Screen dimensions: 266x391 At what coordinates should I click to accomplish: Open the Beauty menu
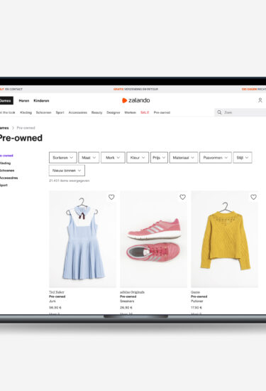coord(96,112)
